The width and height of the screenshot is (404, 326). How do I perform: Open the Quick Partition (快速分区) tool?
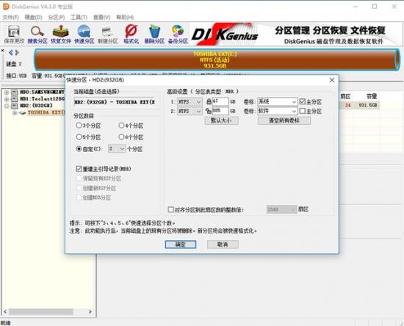coord(84,34)
